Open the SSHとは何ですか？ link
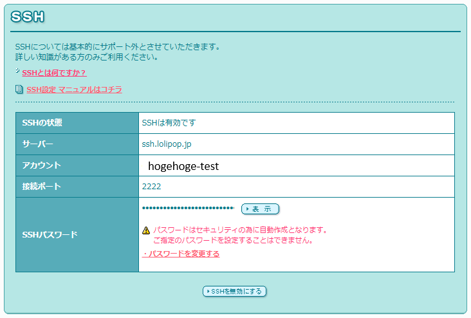This screenshot has width=471, height=318. tap(54, 73)
